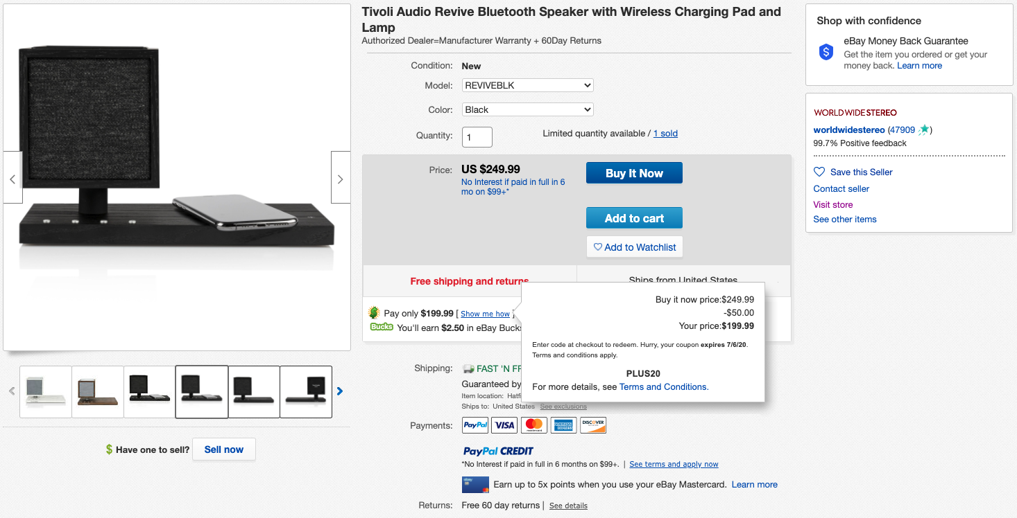Viewport: 1017px width, 518px height.
Task: Open the Model dropdown REVIVEBLK
Action: click(528, 85)
